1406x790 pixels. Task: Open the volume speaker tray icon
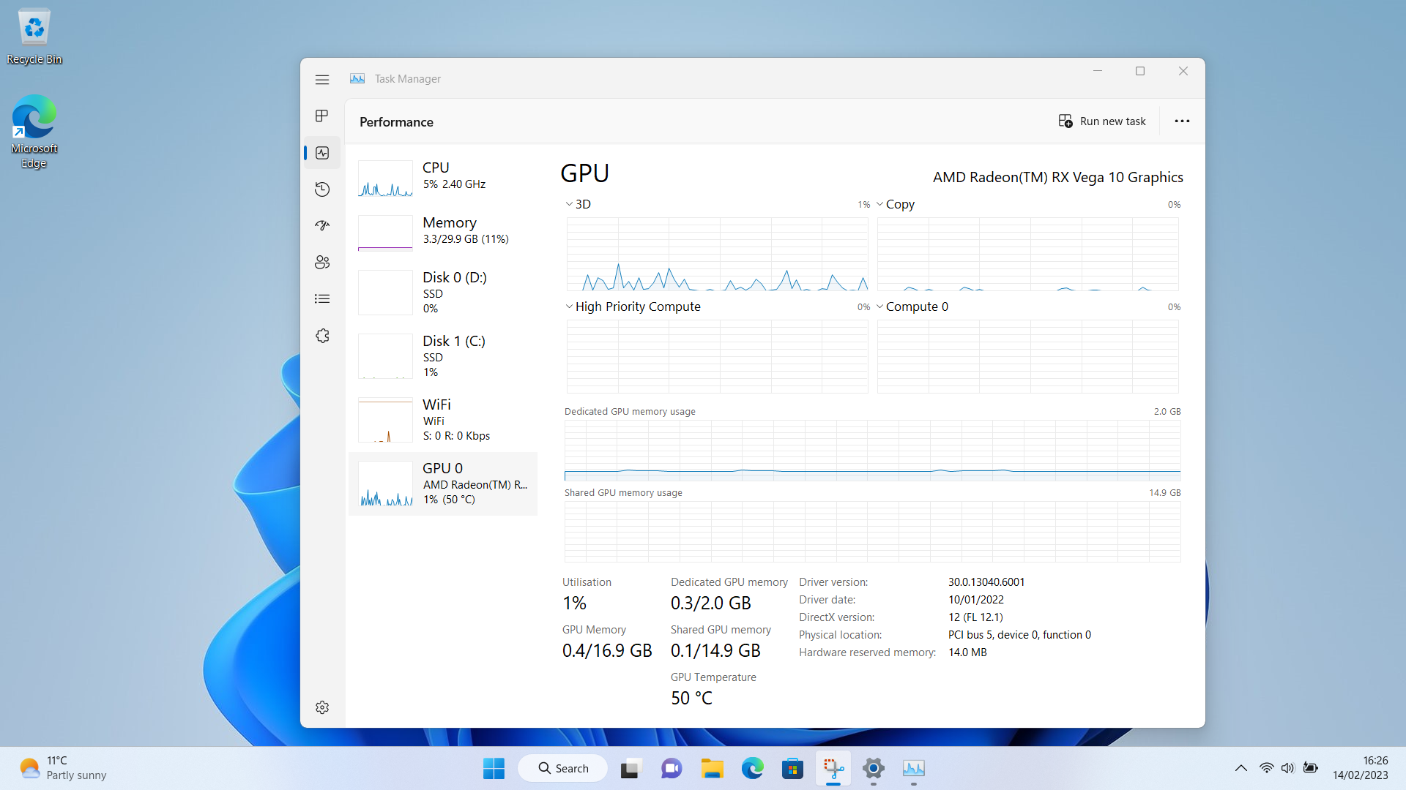point(1287,768)
